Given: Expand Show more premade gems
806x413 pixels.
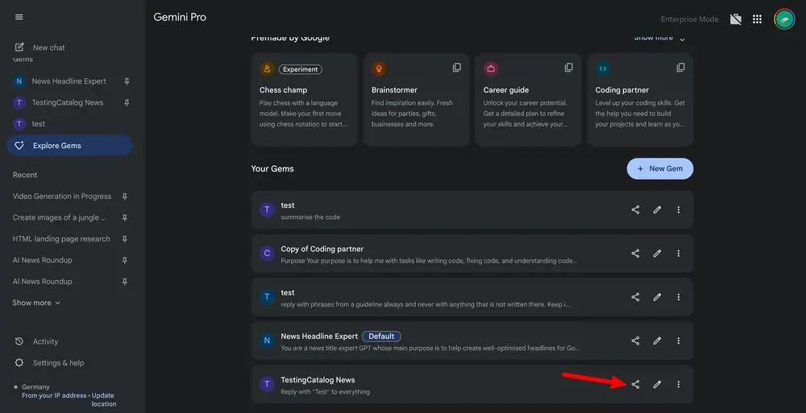Looking at the screenshot, I should [x=659, y=38].
